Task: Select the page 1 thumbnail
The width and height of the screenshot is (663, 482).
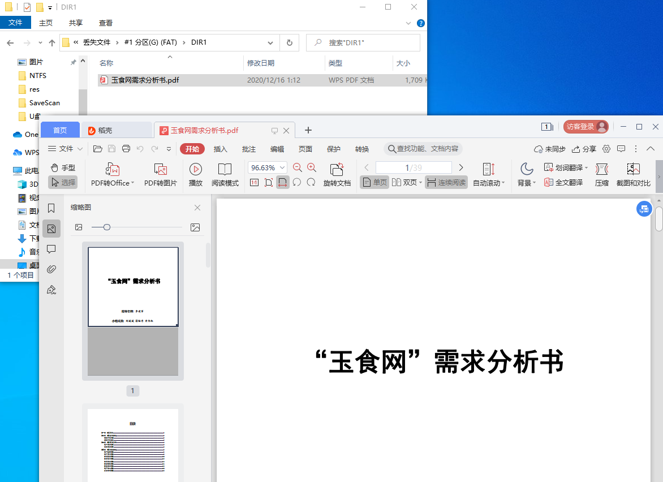Action: click(132, 286)
